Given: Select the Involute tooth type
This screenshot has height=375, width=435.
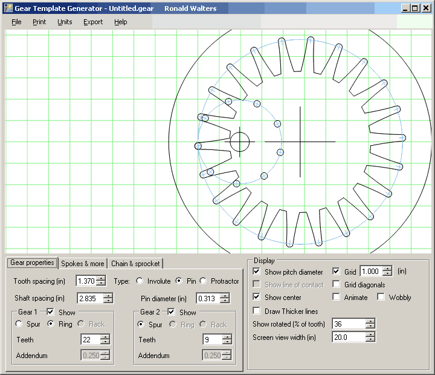Looking at the screenshot, I should pyautogui.click(x=140, y=281).
